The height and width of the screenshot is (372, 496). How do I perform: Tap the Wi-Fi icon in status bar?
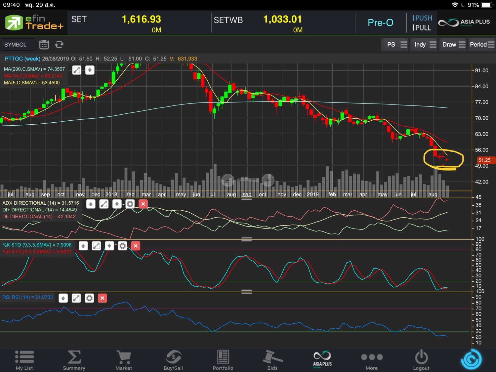(455, 5)
